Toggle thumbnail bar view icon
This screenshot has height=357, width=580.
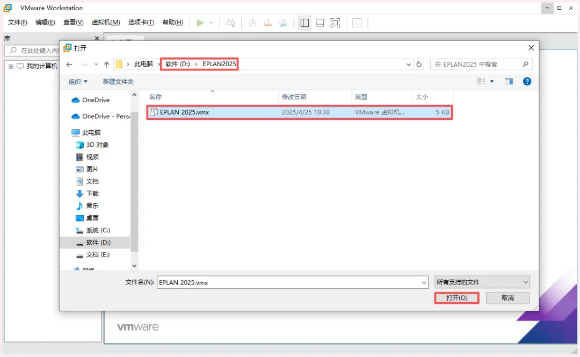(320, 23)
